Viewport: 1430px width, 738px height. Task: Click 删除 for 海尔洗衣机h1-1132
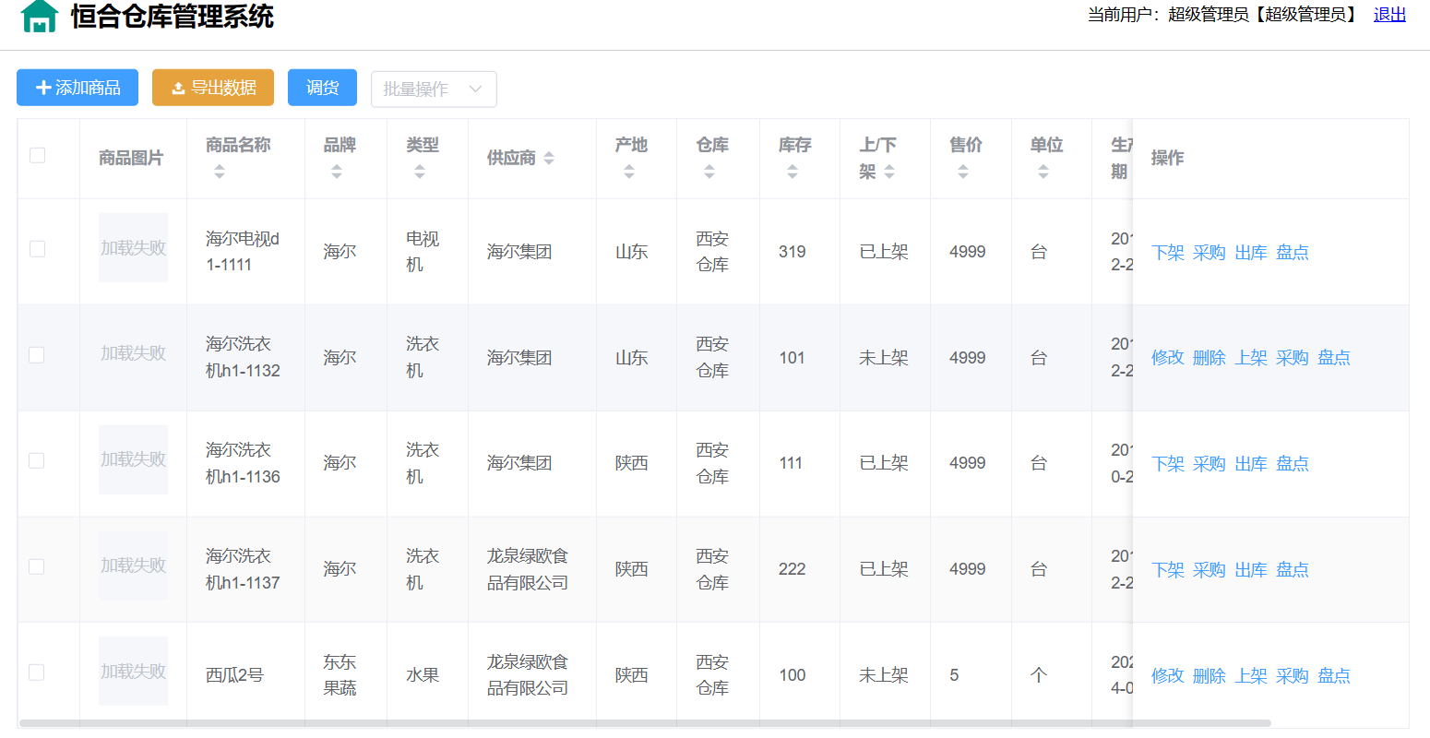1210,358
